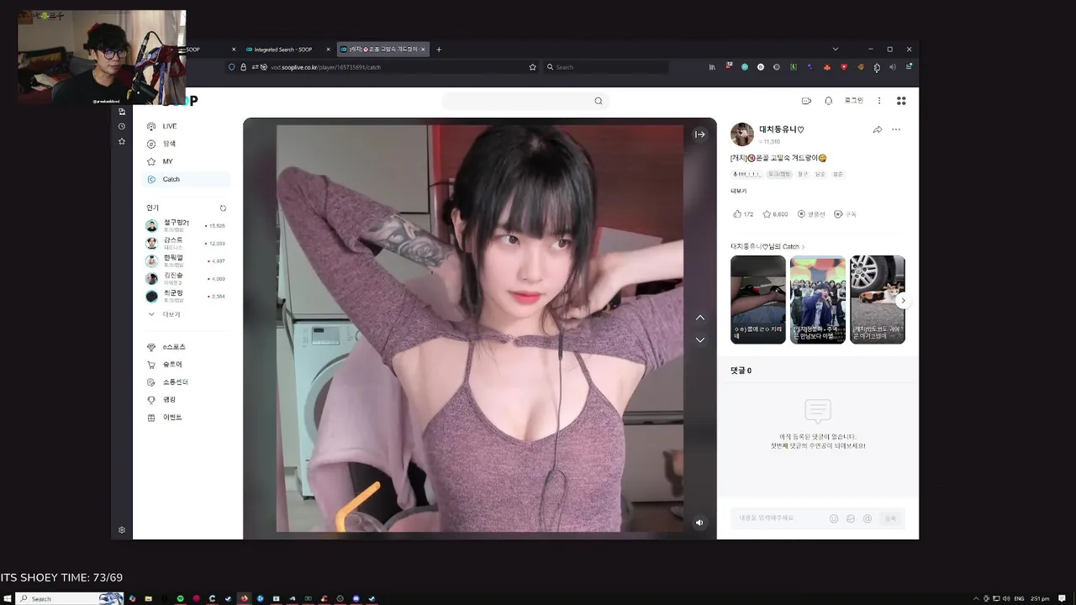Open the four-dot apps grid menu
1076x605 pixels.
pyautogui.click(x=901, y=101)
